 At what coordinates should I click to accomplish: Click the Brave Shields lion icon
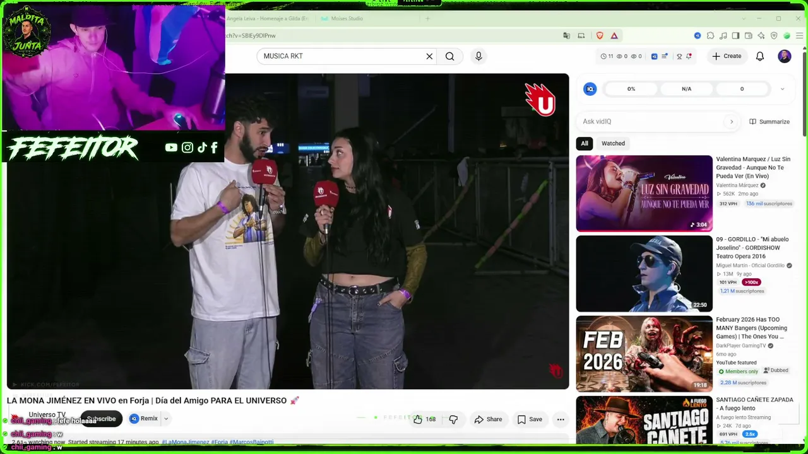pyautogui.click(x=600, y=35)
